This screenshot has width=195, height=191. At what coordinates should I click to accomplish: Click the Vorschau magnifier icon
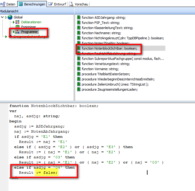[71, 4]
